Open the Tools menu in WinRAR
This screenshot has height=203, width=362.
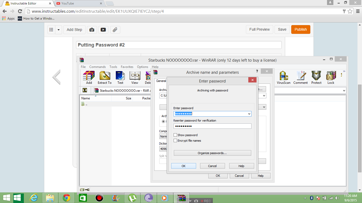pos(113,67)
